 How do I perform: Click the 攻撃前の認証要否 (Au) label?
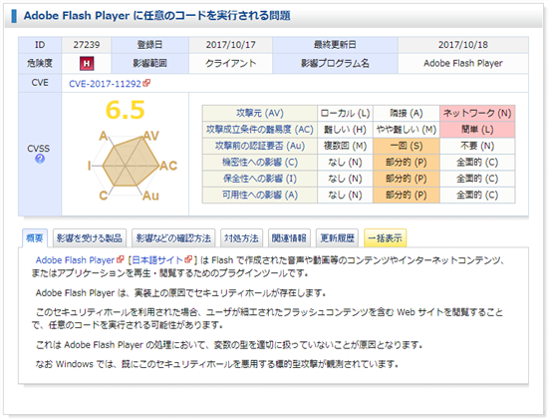(x=260, y=146)
